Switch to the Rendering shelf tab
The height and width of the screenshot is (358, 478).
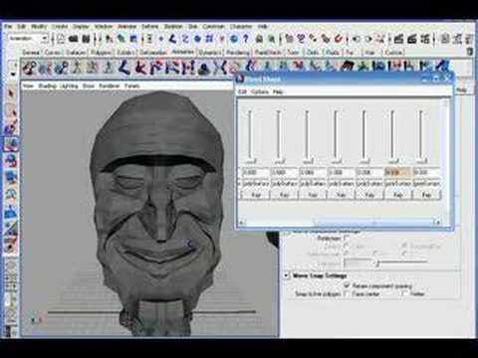(x=238, y=53)
